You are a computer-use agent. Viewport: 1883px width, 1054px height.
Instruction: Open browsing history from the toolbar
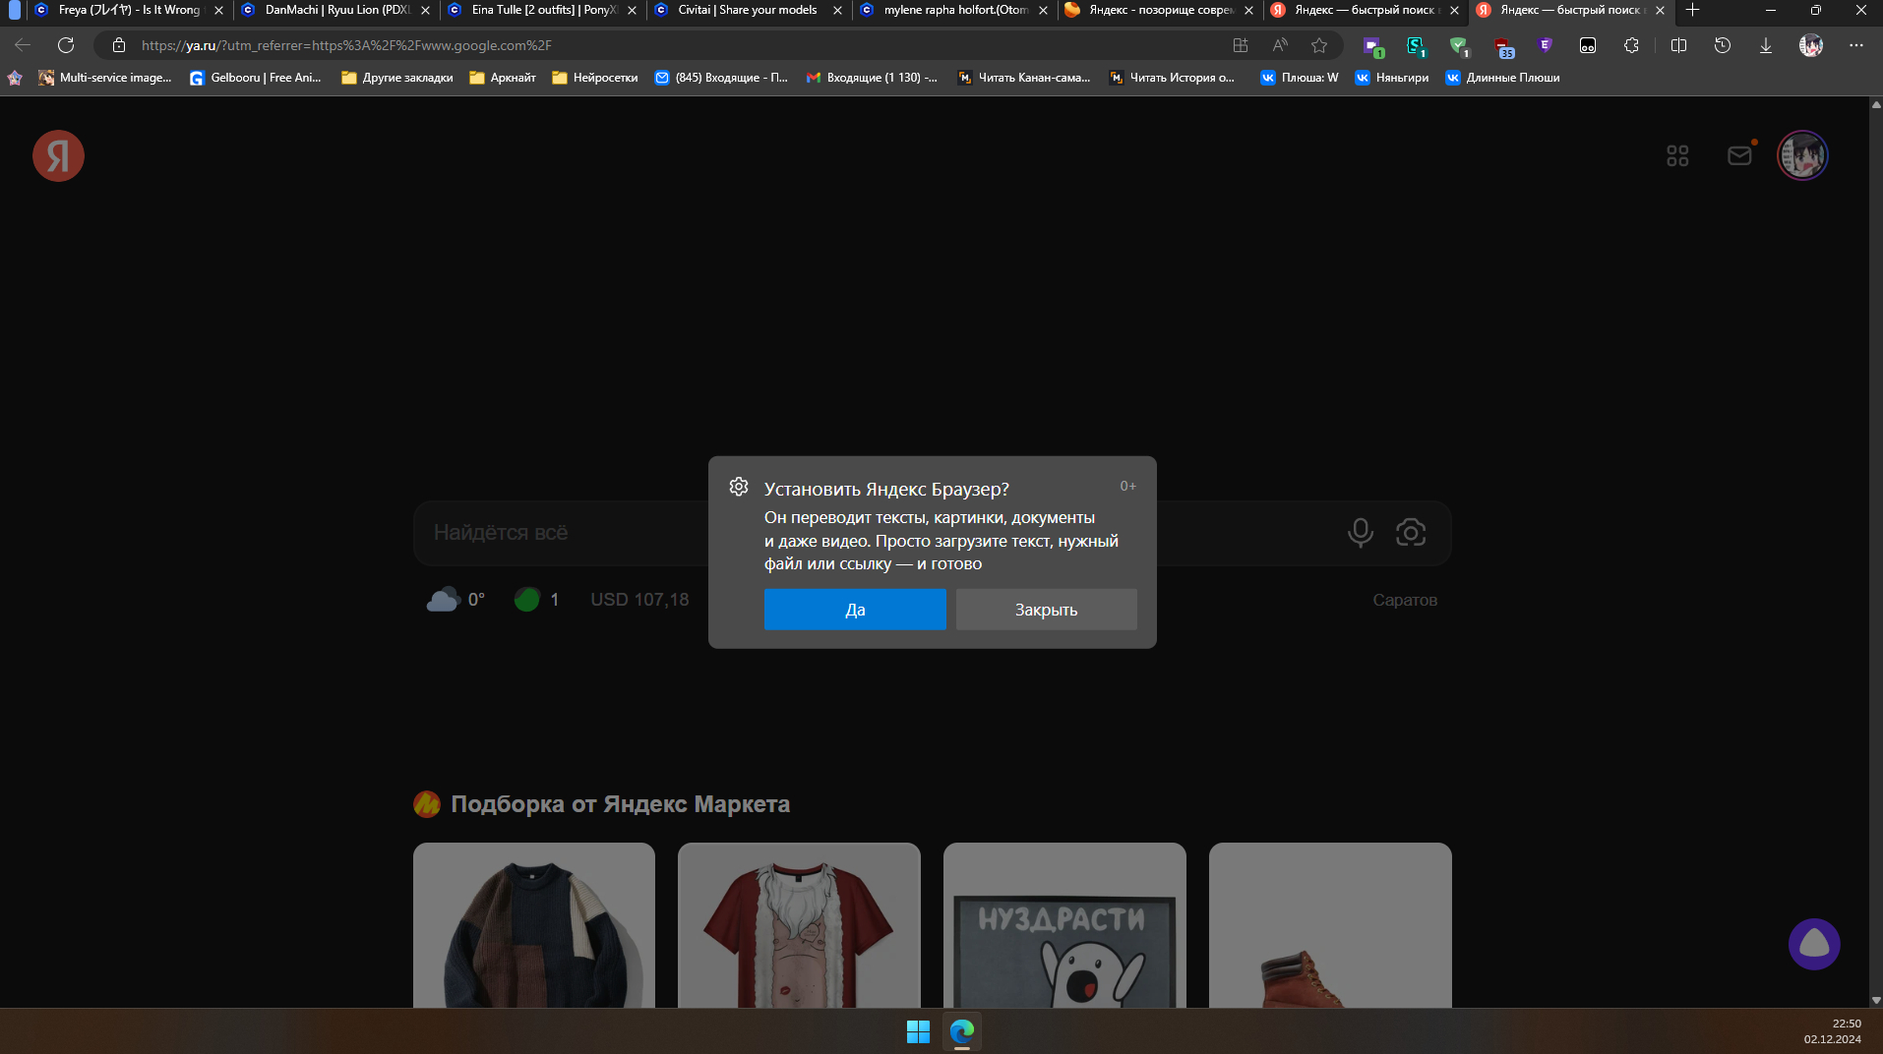coord(1723,45)
